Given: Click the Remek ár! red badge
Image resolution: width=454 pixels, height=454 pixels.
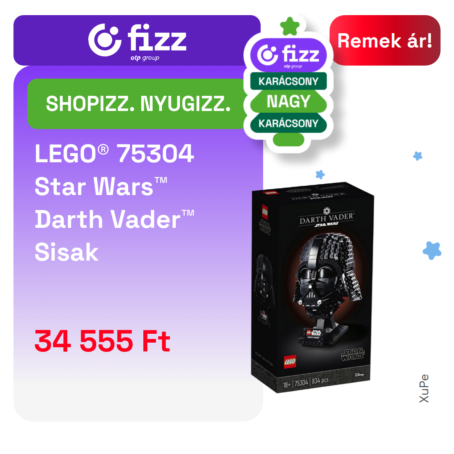Looking at the screenshot, I should [385, 40].
